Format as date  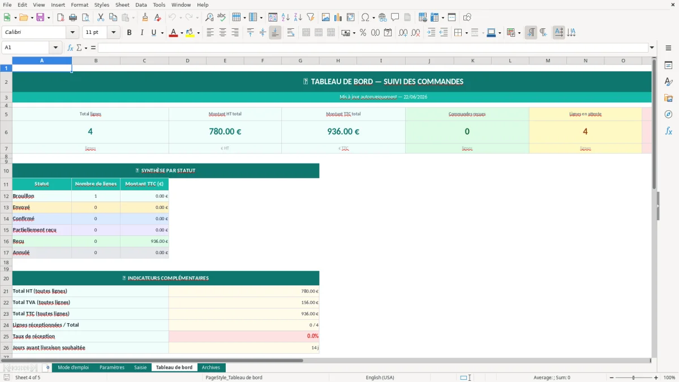click(388, 33)
